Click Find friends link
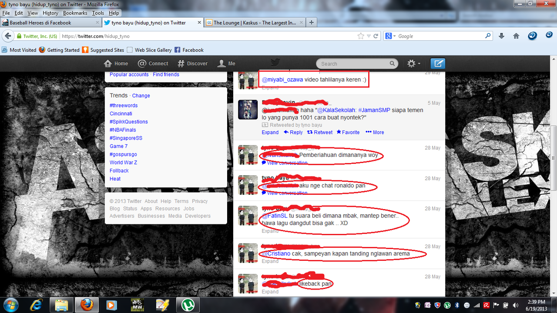 click(x=166, y=74)
